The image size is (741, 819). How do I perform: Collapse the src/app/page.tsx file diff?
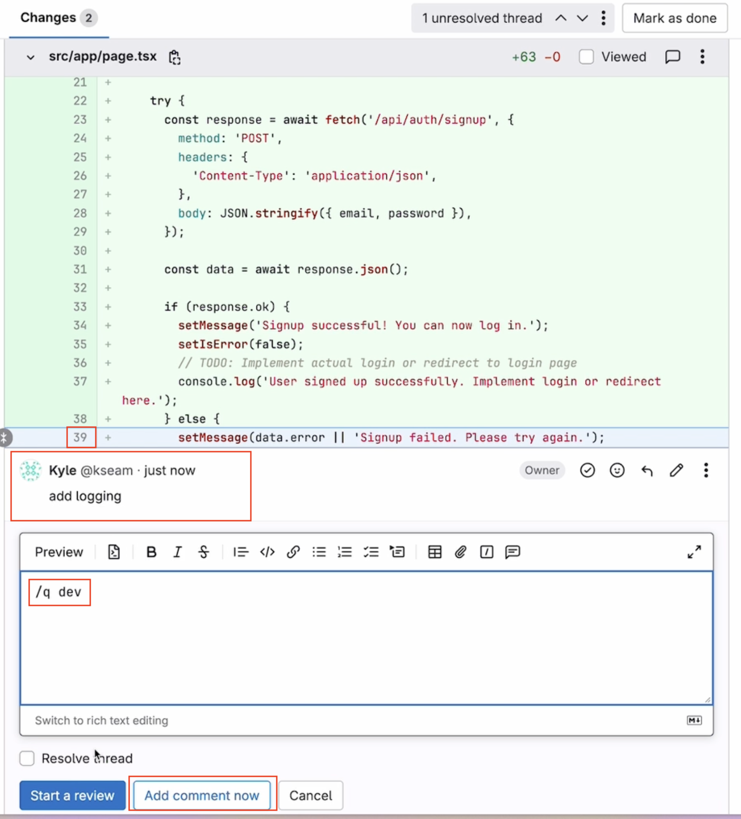(31, 57)
